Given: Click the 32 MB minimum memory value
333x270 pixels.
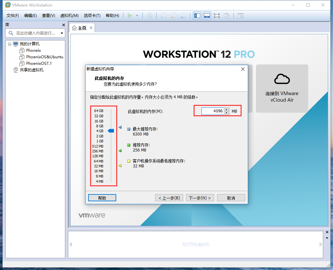Looking at the screenshot, I should [x=138, y=166].
